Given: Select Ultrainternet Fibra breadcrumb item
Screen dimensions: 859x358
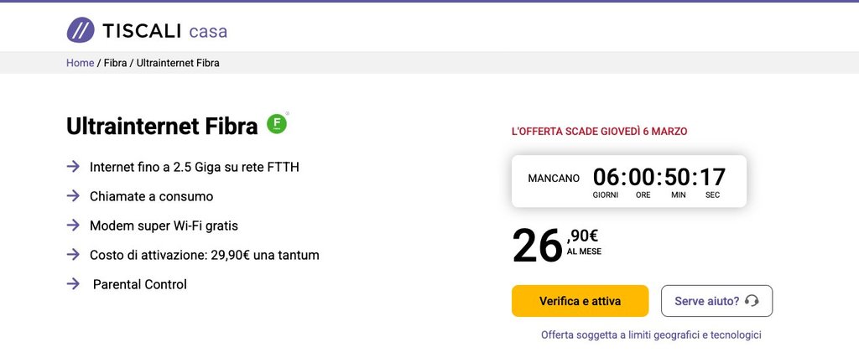Looking at the screenshot, I should pos(178,63).
